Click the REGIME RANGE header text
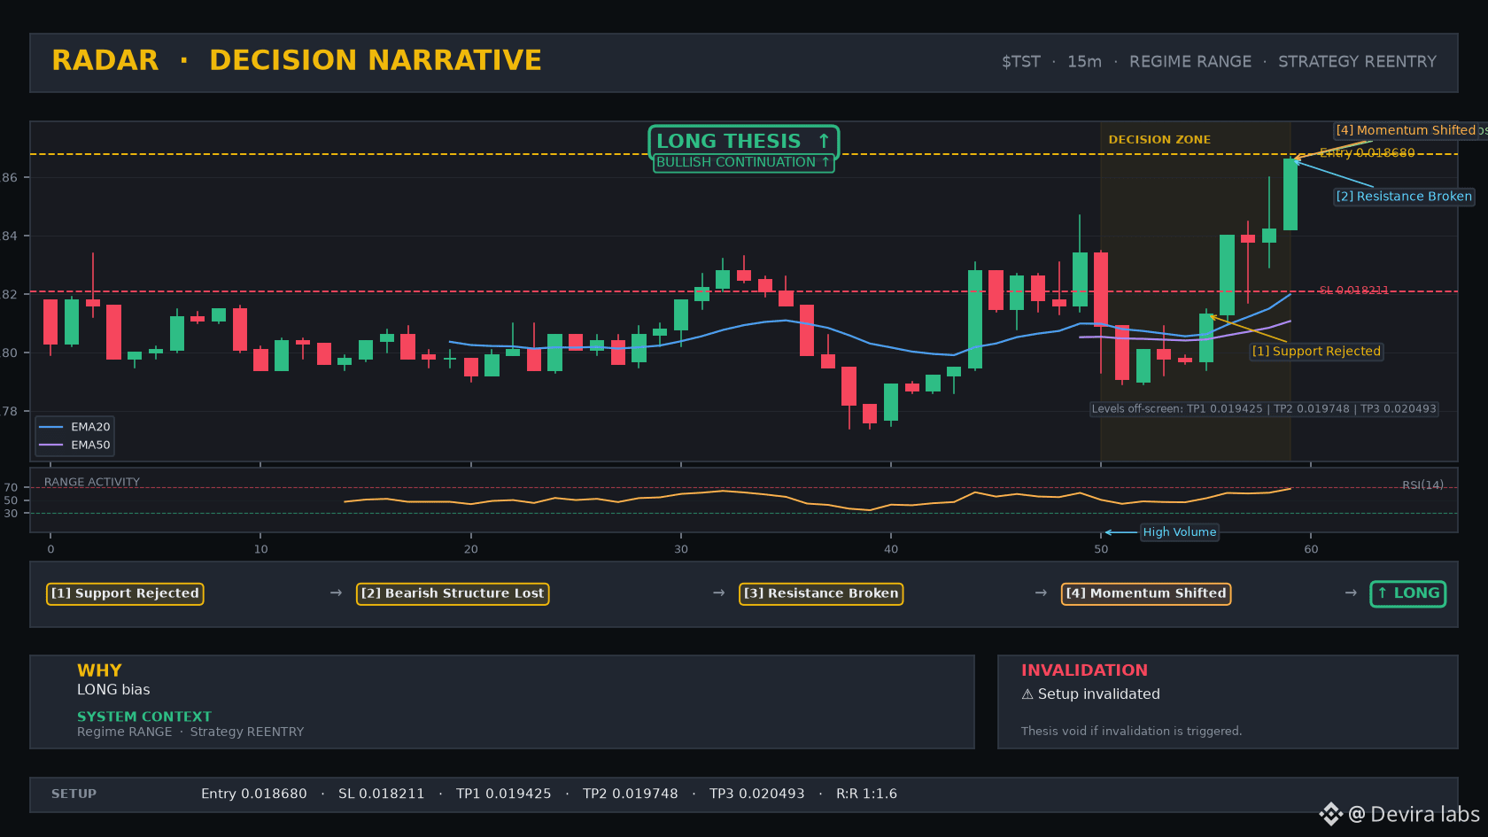 coord(1190,62)
